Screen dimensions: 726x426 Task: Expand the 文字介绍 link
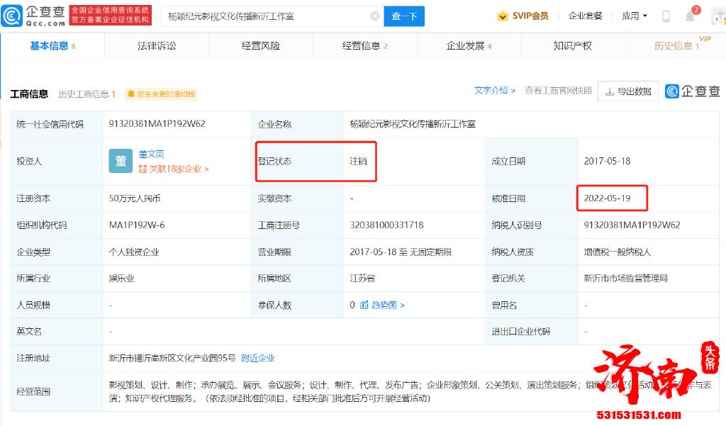click(x=495, y=91)
